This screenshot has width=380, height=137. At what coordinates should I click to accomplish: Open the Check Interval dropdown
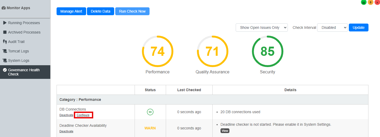(332, 28)
